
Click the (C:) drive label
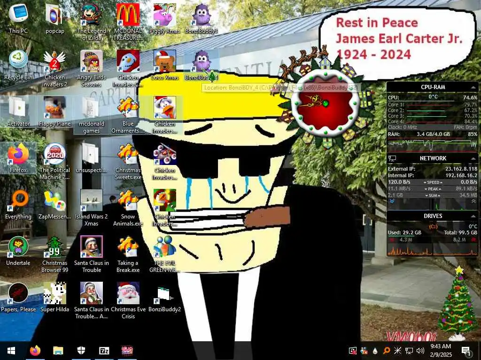coord(433,226)
